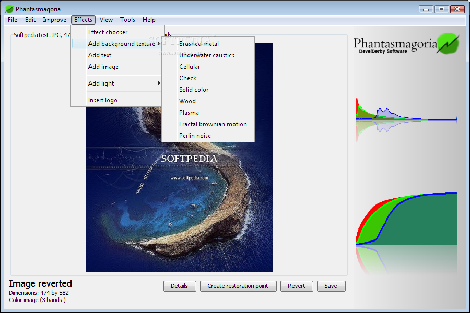Open the View menu
The height and width of the screenshot is (313, 470).
[x=106, y=20]
